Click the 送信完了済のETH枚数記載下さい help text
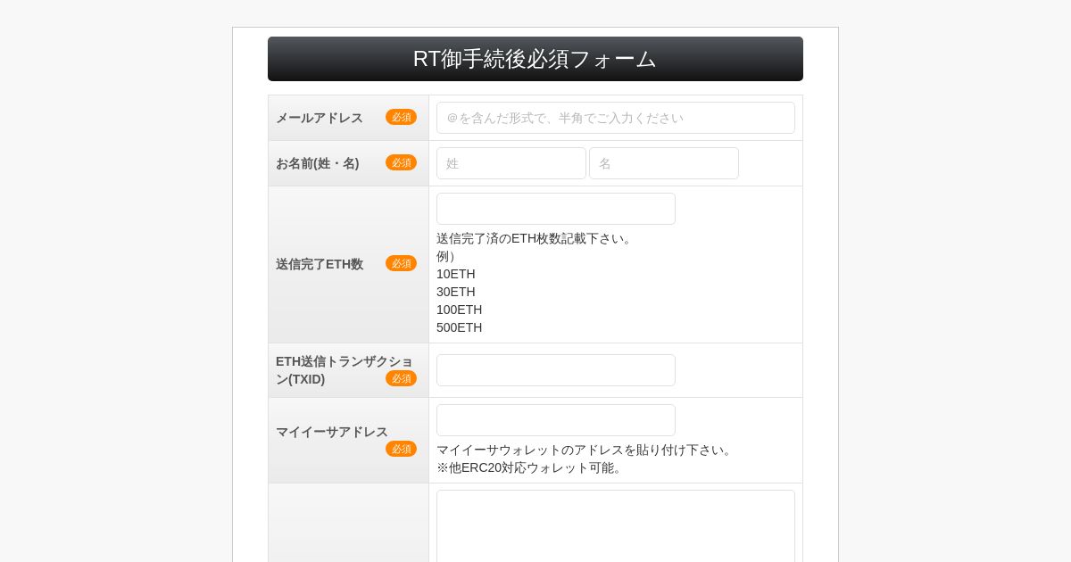The image size is (1071, 562). [536, 238]
